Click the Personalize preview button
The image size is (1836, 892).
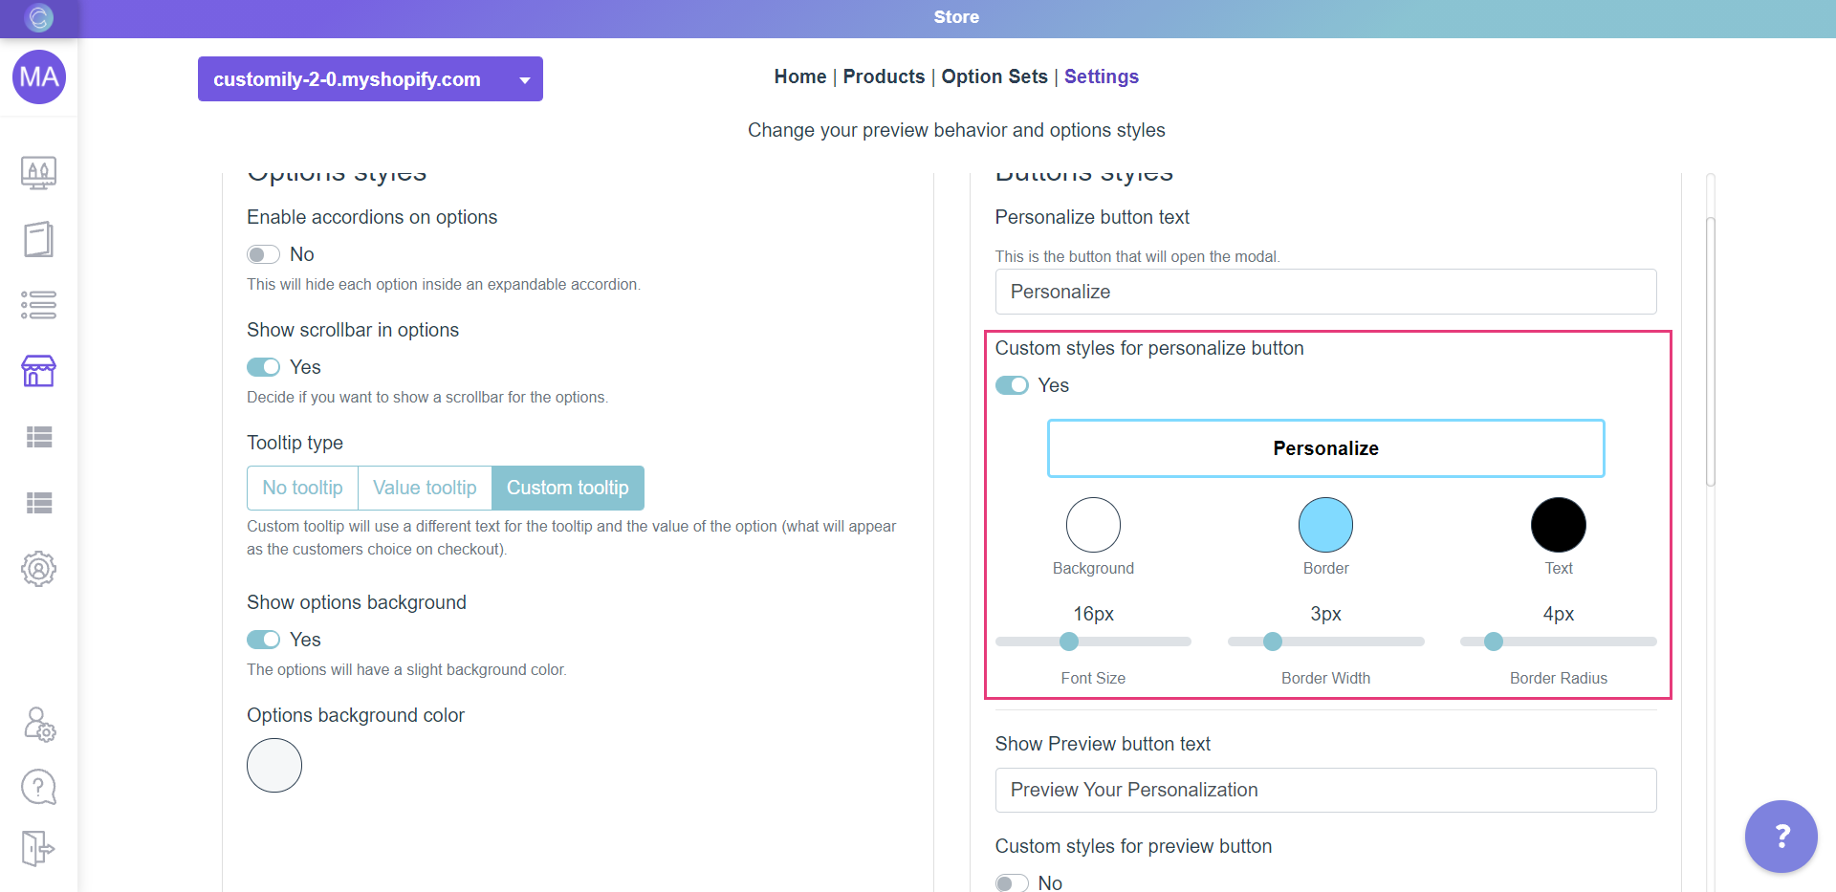[1325, 448]
